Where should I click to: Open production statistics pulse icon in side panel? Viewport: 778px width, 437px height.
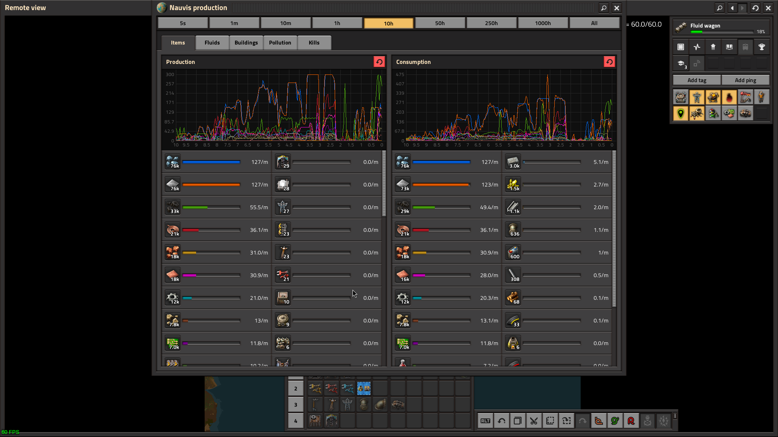[x=697, y=47]
